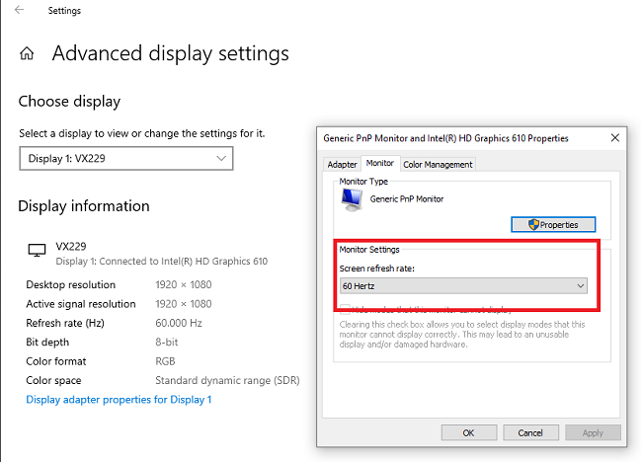Click the monitor icon next to VX229
Viewport: 642px width, 462px height.
pos(37,250)
